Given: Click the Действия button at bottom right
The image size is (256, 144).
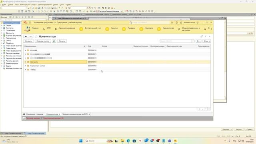Looking at the screenshot, I should [227, 130].
